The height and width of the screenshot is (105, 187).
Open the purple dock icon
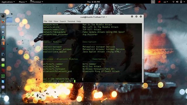point(3,87)
